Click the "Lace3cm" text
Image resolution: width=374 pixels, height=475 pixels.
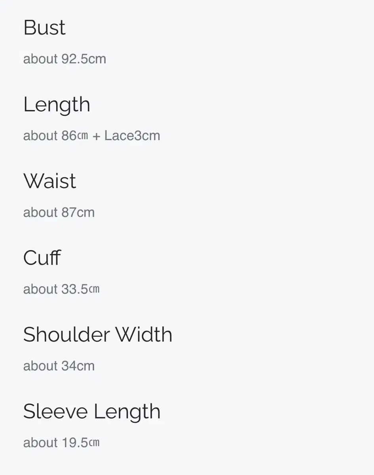pos(132,136)
